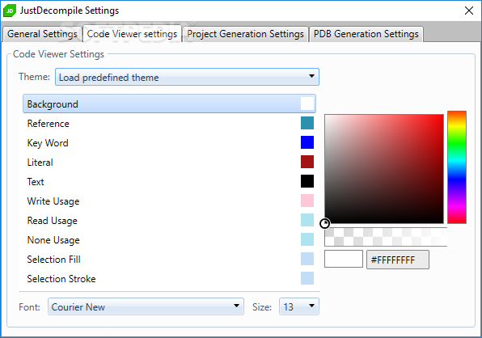The width and height of the screenshot is (482, 338).
Task: Click the None Usage color swatch
Action: (x=307, y=239)
